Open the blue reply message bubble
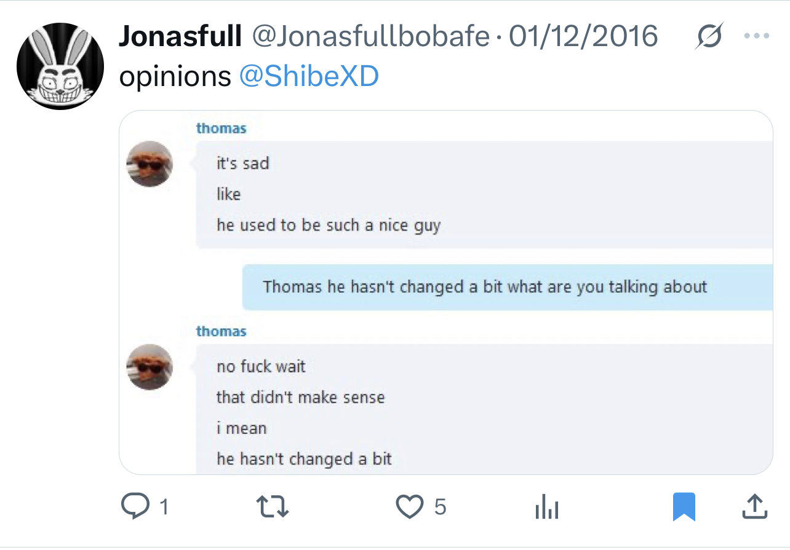Image resolution: width=790 pixels, height=550 pixels. (508, 287)
